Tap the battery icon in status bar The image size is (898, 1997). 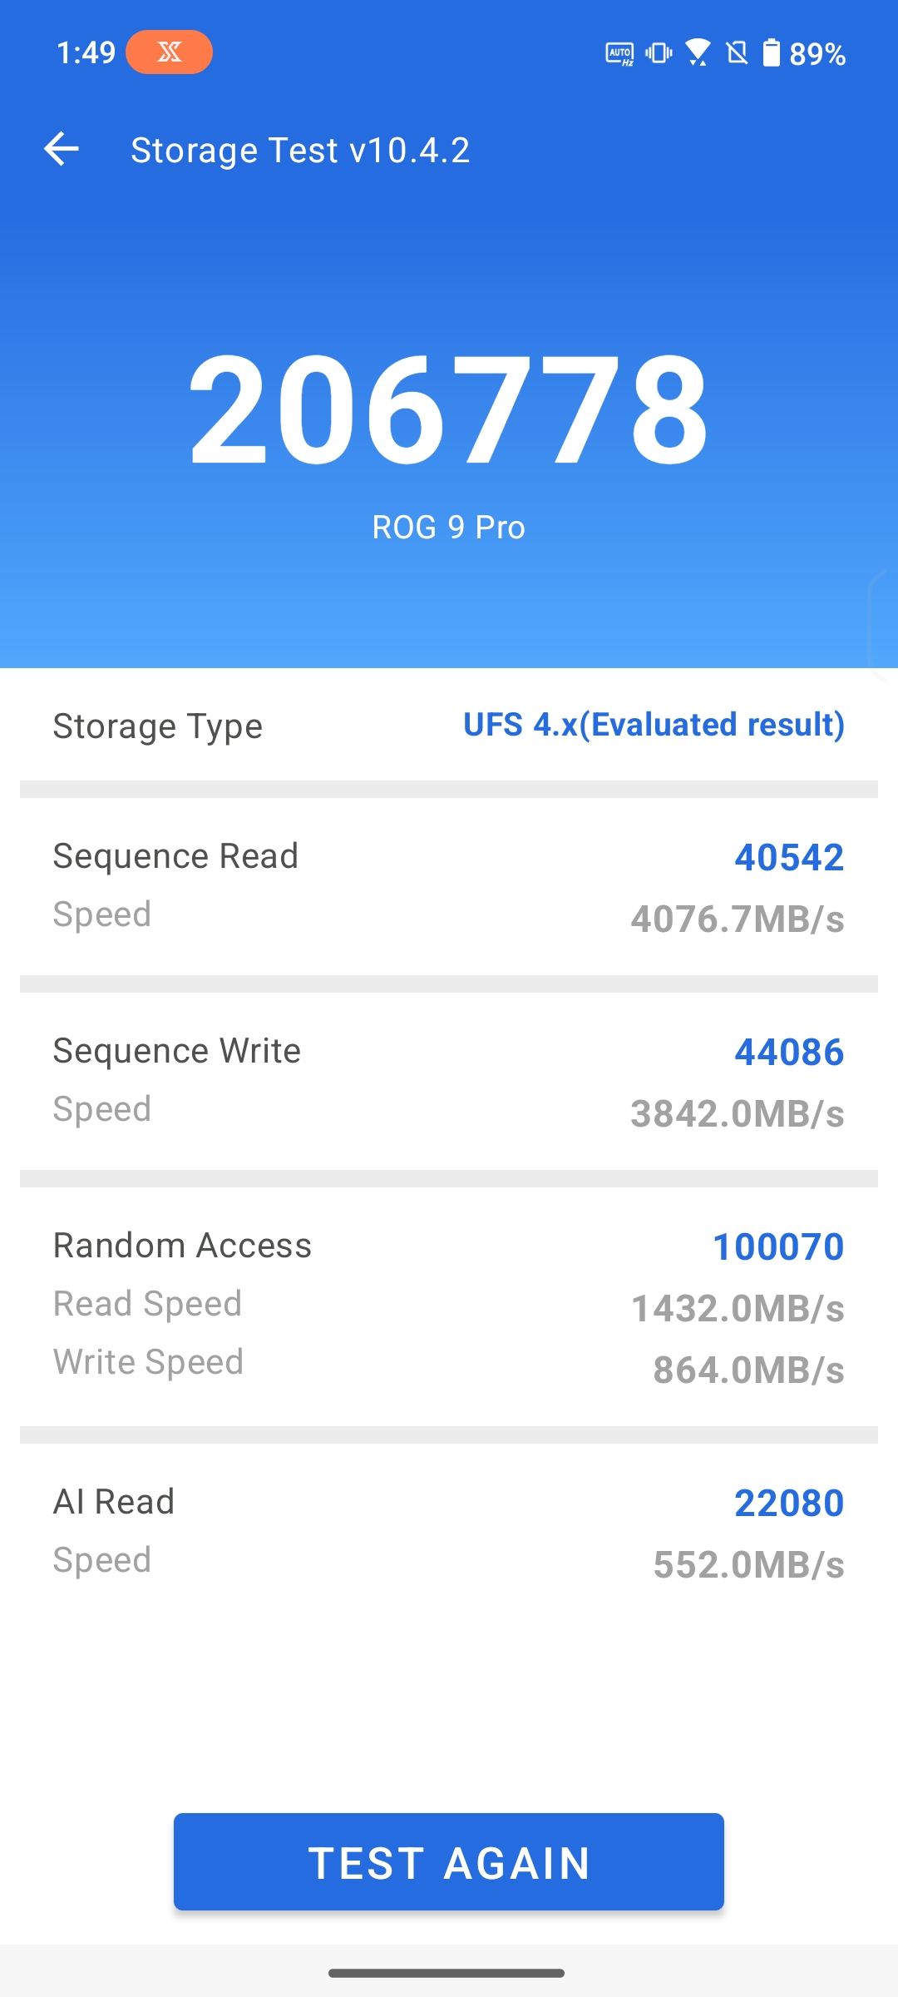pyautogui.click(x=772, y=53)
